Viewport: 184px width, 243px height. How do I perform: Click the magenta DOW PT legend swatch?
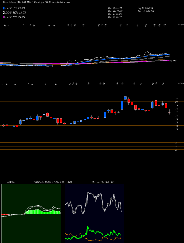pos(4,17)
